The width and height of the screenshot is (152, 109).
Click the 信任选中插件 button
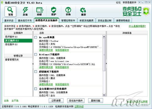pos(76,101)
